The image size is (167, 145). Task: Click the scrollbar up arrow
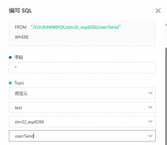pos(166,24)
